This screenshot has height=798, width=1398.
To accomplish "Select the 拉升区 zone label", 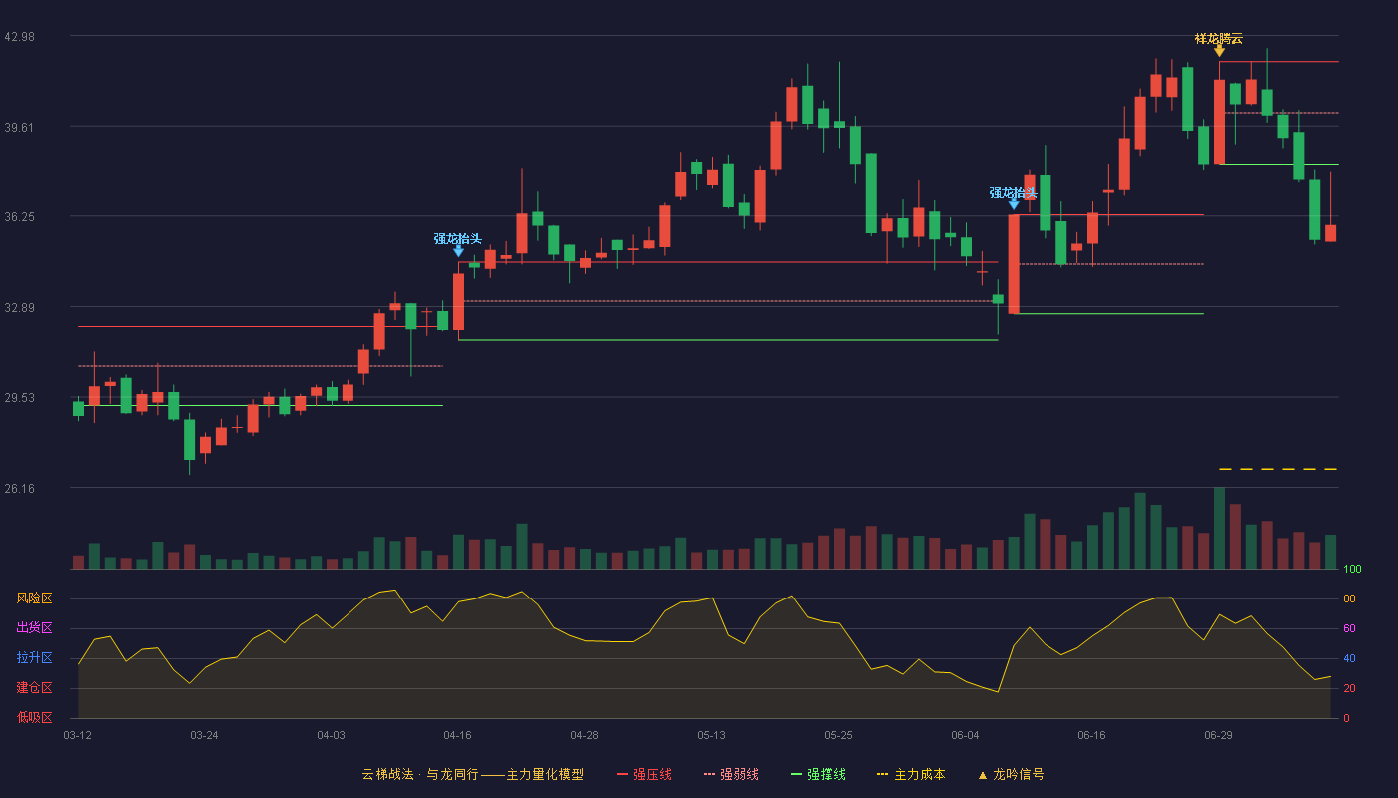I will pyautogui.click(x=34, y=658).
